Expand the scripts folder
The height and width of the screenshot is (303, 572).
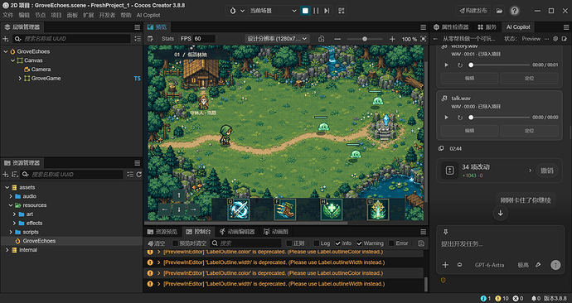[x=11, y=232]
